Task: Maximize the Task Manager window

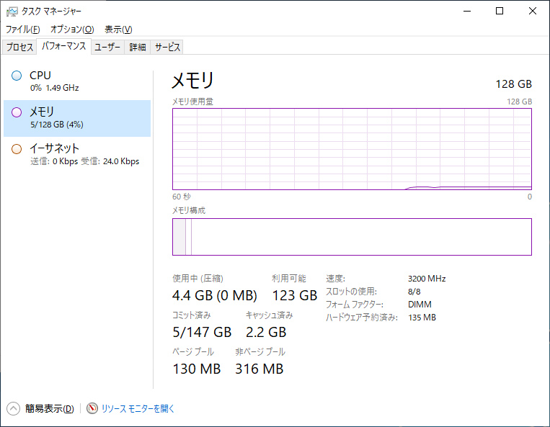Action: tap(500, 11)
